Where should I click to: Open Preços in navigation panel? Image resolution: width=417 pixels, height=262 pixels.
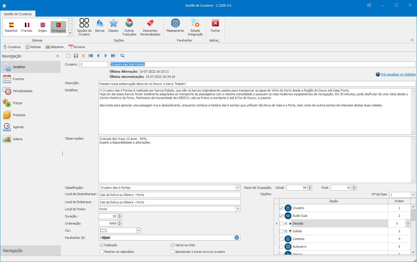tap(17, 103)
